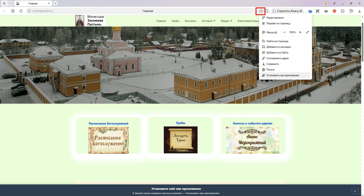Click the tab counter showing 1
The width and height of the screenshot is (364, 196).
[x=4, y=4]
